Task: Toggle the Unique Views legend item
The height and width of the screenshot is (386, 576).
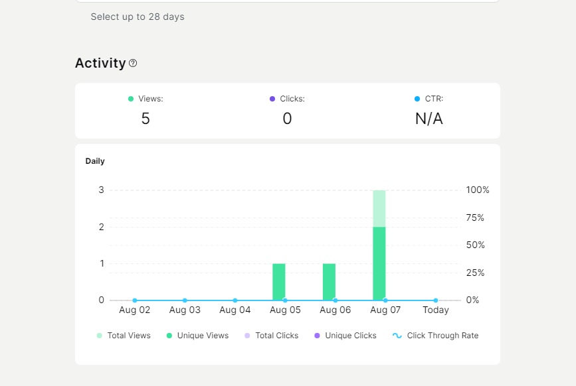Action: pyautogui.click(x=197, y=336)
